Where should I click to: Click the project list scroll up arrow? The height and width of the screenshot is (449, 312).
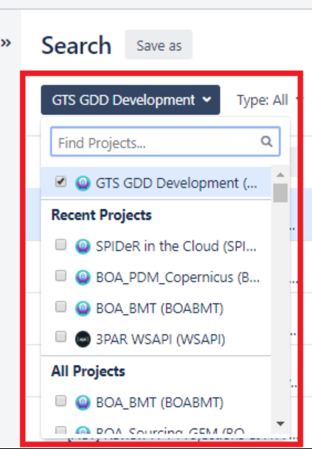coord(280,174)
